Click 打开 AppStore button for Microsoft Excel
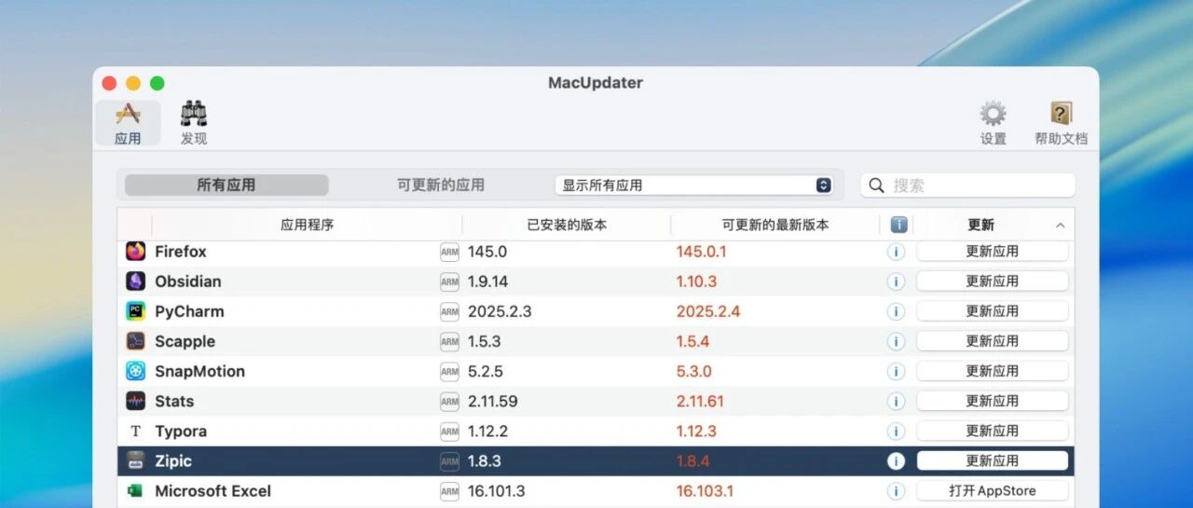1193x508 pixels. tap(993, 490)
